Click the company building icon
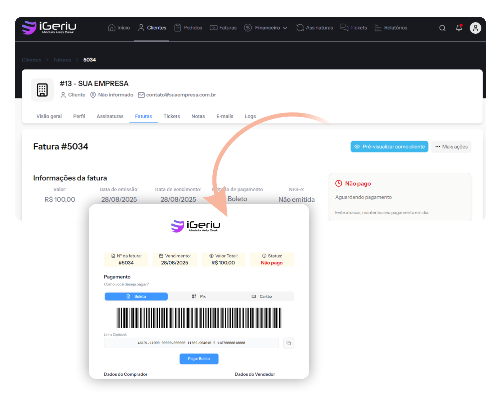 42,90
